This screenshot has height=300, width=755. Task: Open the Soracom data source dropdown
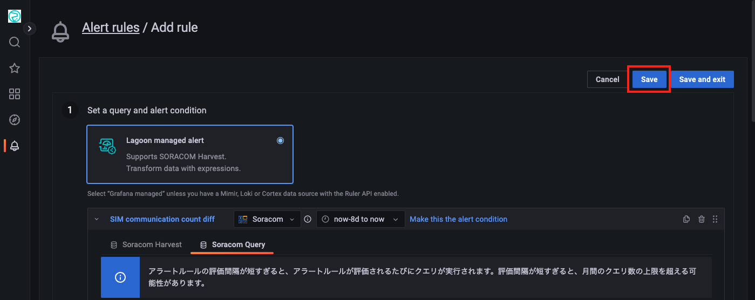coord(268,219)
